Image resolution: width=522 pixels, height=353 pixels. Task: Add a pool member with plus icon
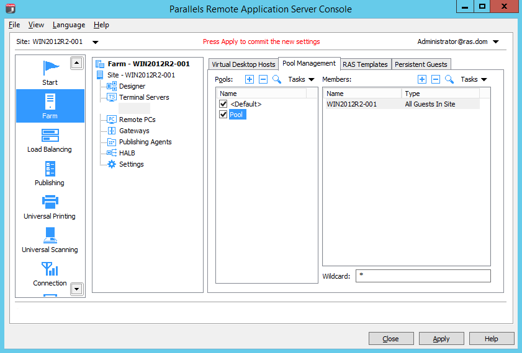422,79
